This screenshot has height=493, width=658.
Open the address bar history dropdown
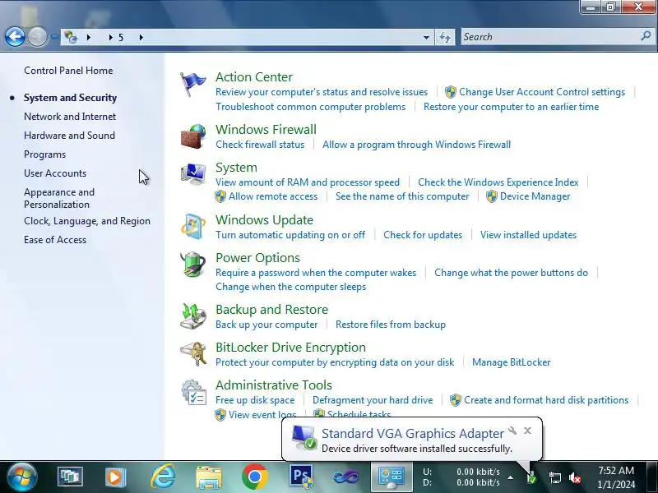pos(426,37)
